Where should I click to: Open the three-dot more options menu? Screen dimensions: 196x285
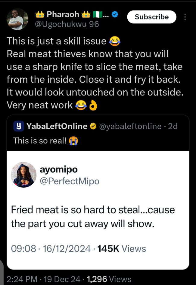tap(185, 17)
